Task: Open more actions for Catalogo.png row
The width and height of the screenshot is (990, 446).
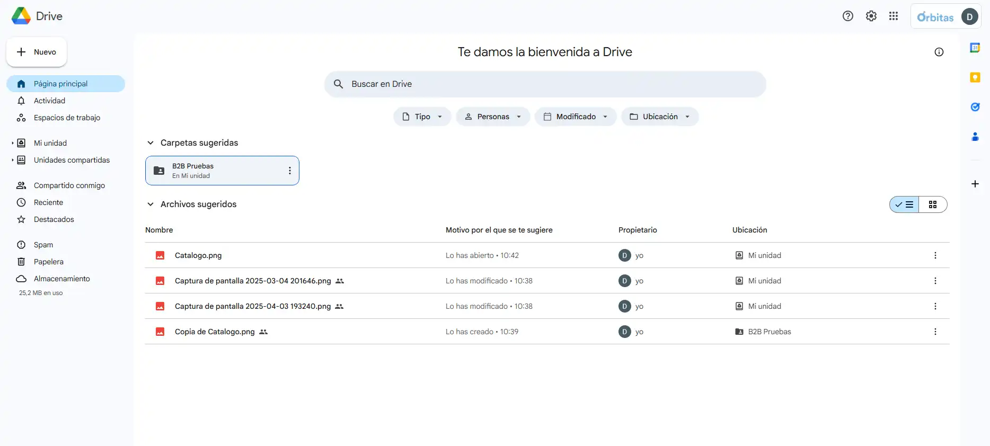Action: 935,255
